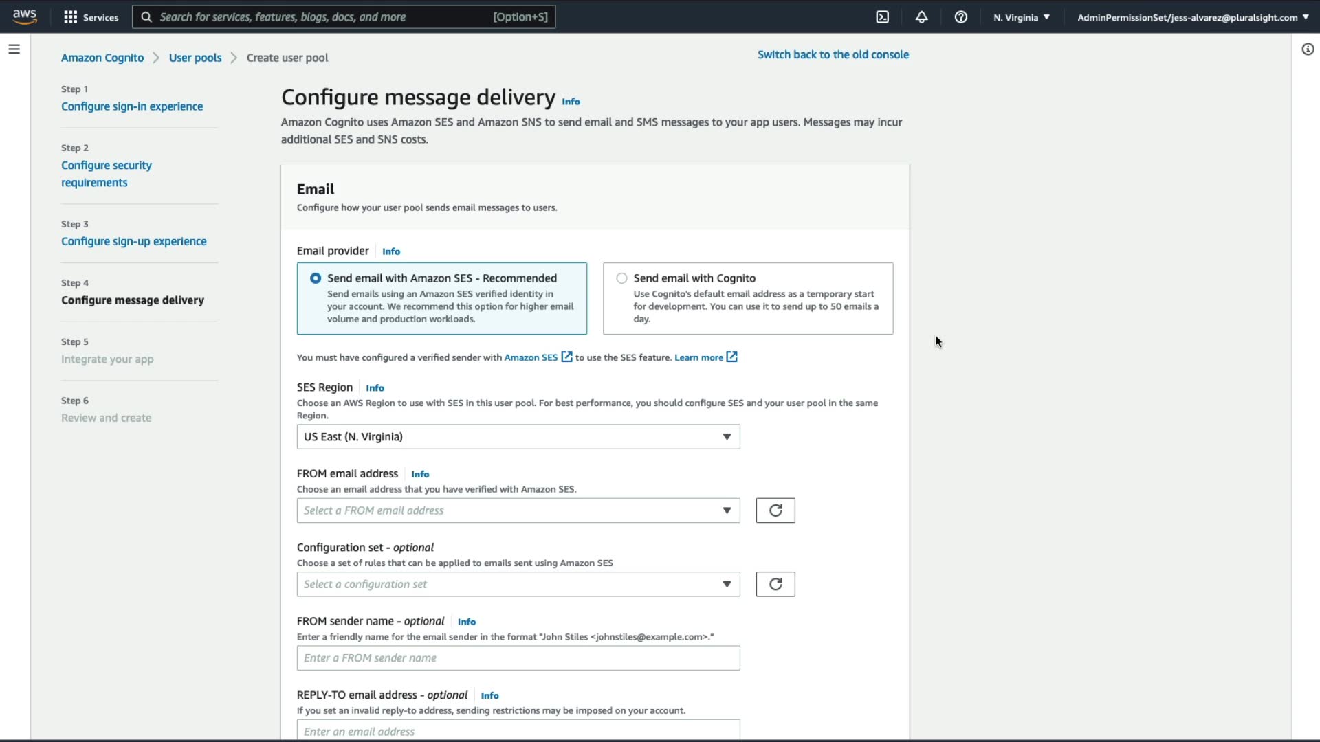Open the info panel icon at right edge
The height and width of the screenshot is (742, 1320).
coord(1308,49)
